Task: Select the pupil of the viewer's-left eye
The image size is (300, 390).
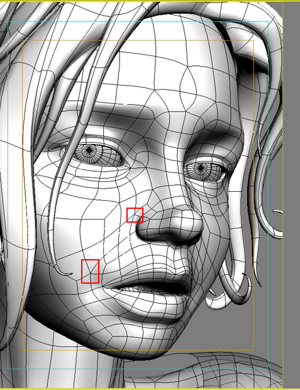Action: [89, 150]
